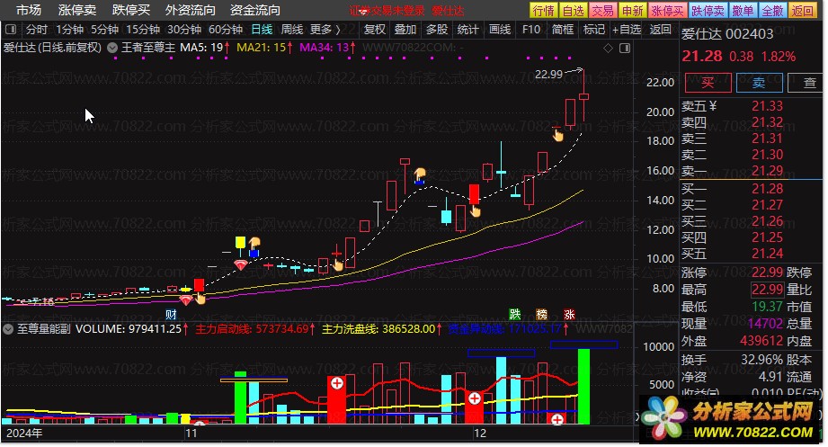Screen dimensions: 828x447
Task: Click the yellow 自选 button at top
Action: pyautogui.click(x=573, y=11)
